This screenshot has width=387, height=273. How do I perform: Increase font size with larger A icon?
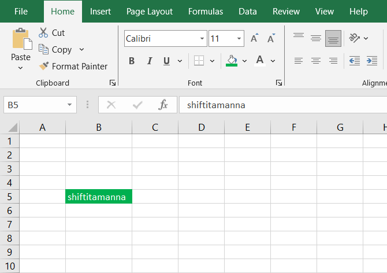coord(254,38)
